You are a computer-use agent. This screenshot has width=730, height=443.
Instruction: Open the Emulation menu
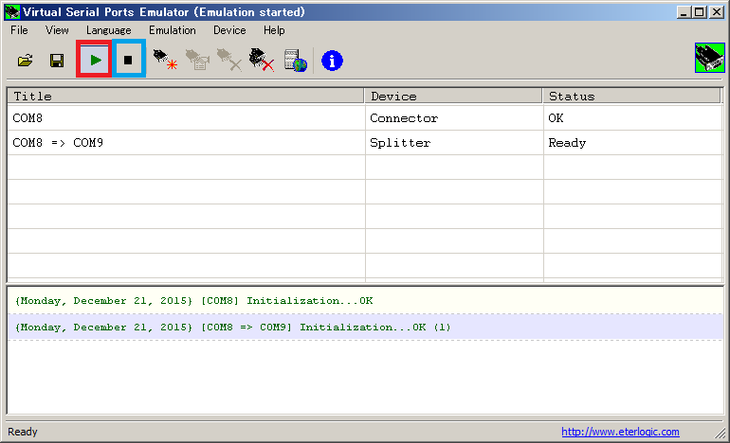[172, 30]
